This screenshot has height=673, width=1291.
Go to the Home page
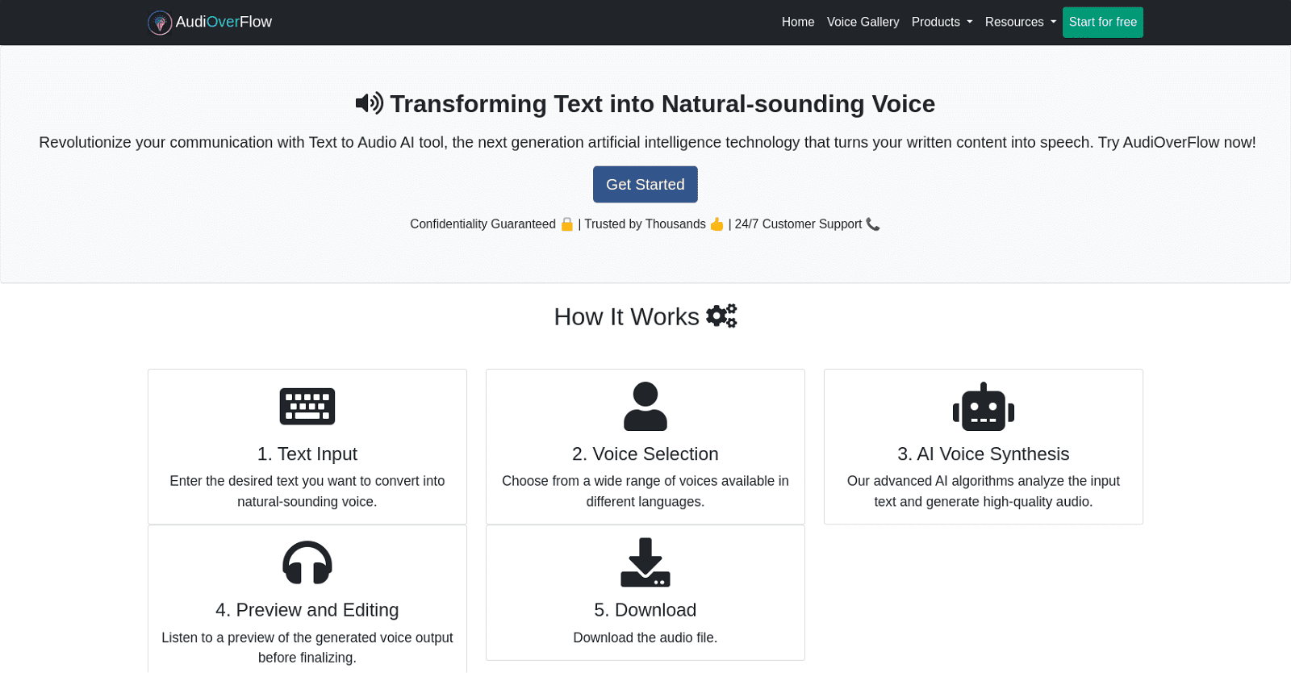click(798, 23)
